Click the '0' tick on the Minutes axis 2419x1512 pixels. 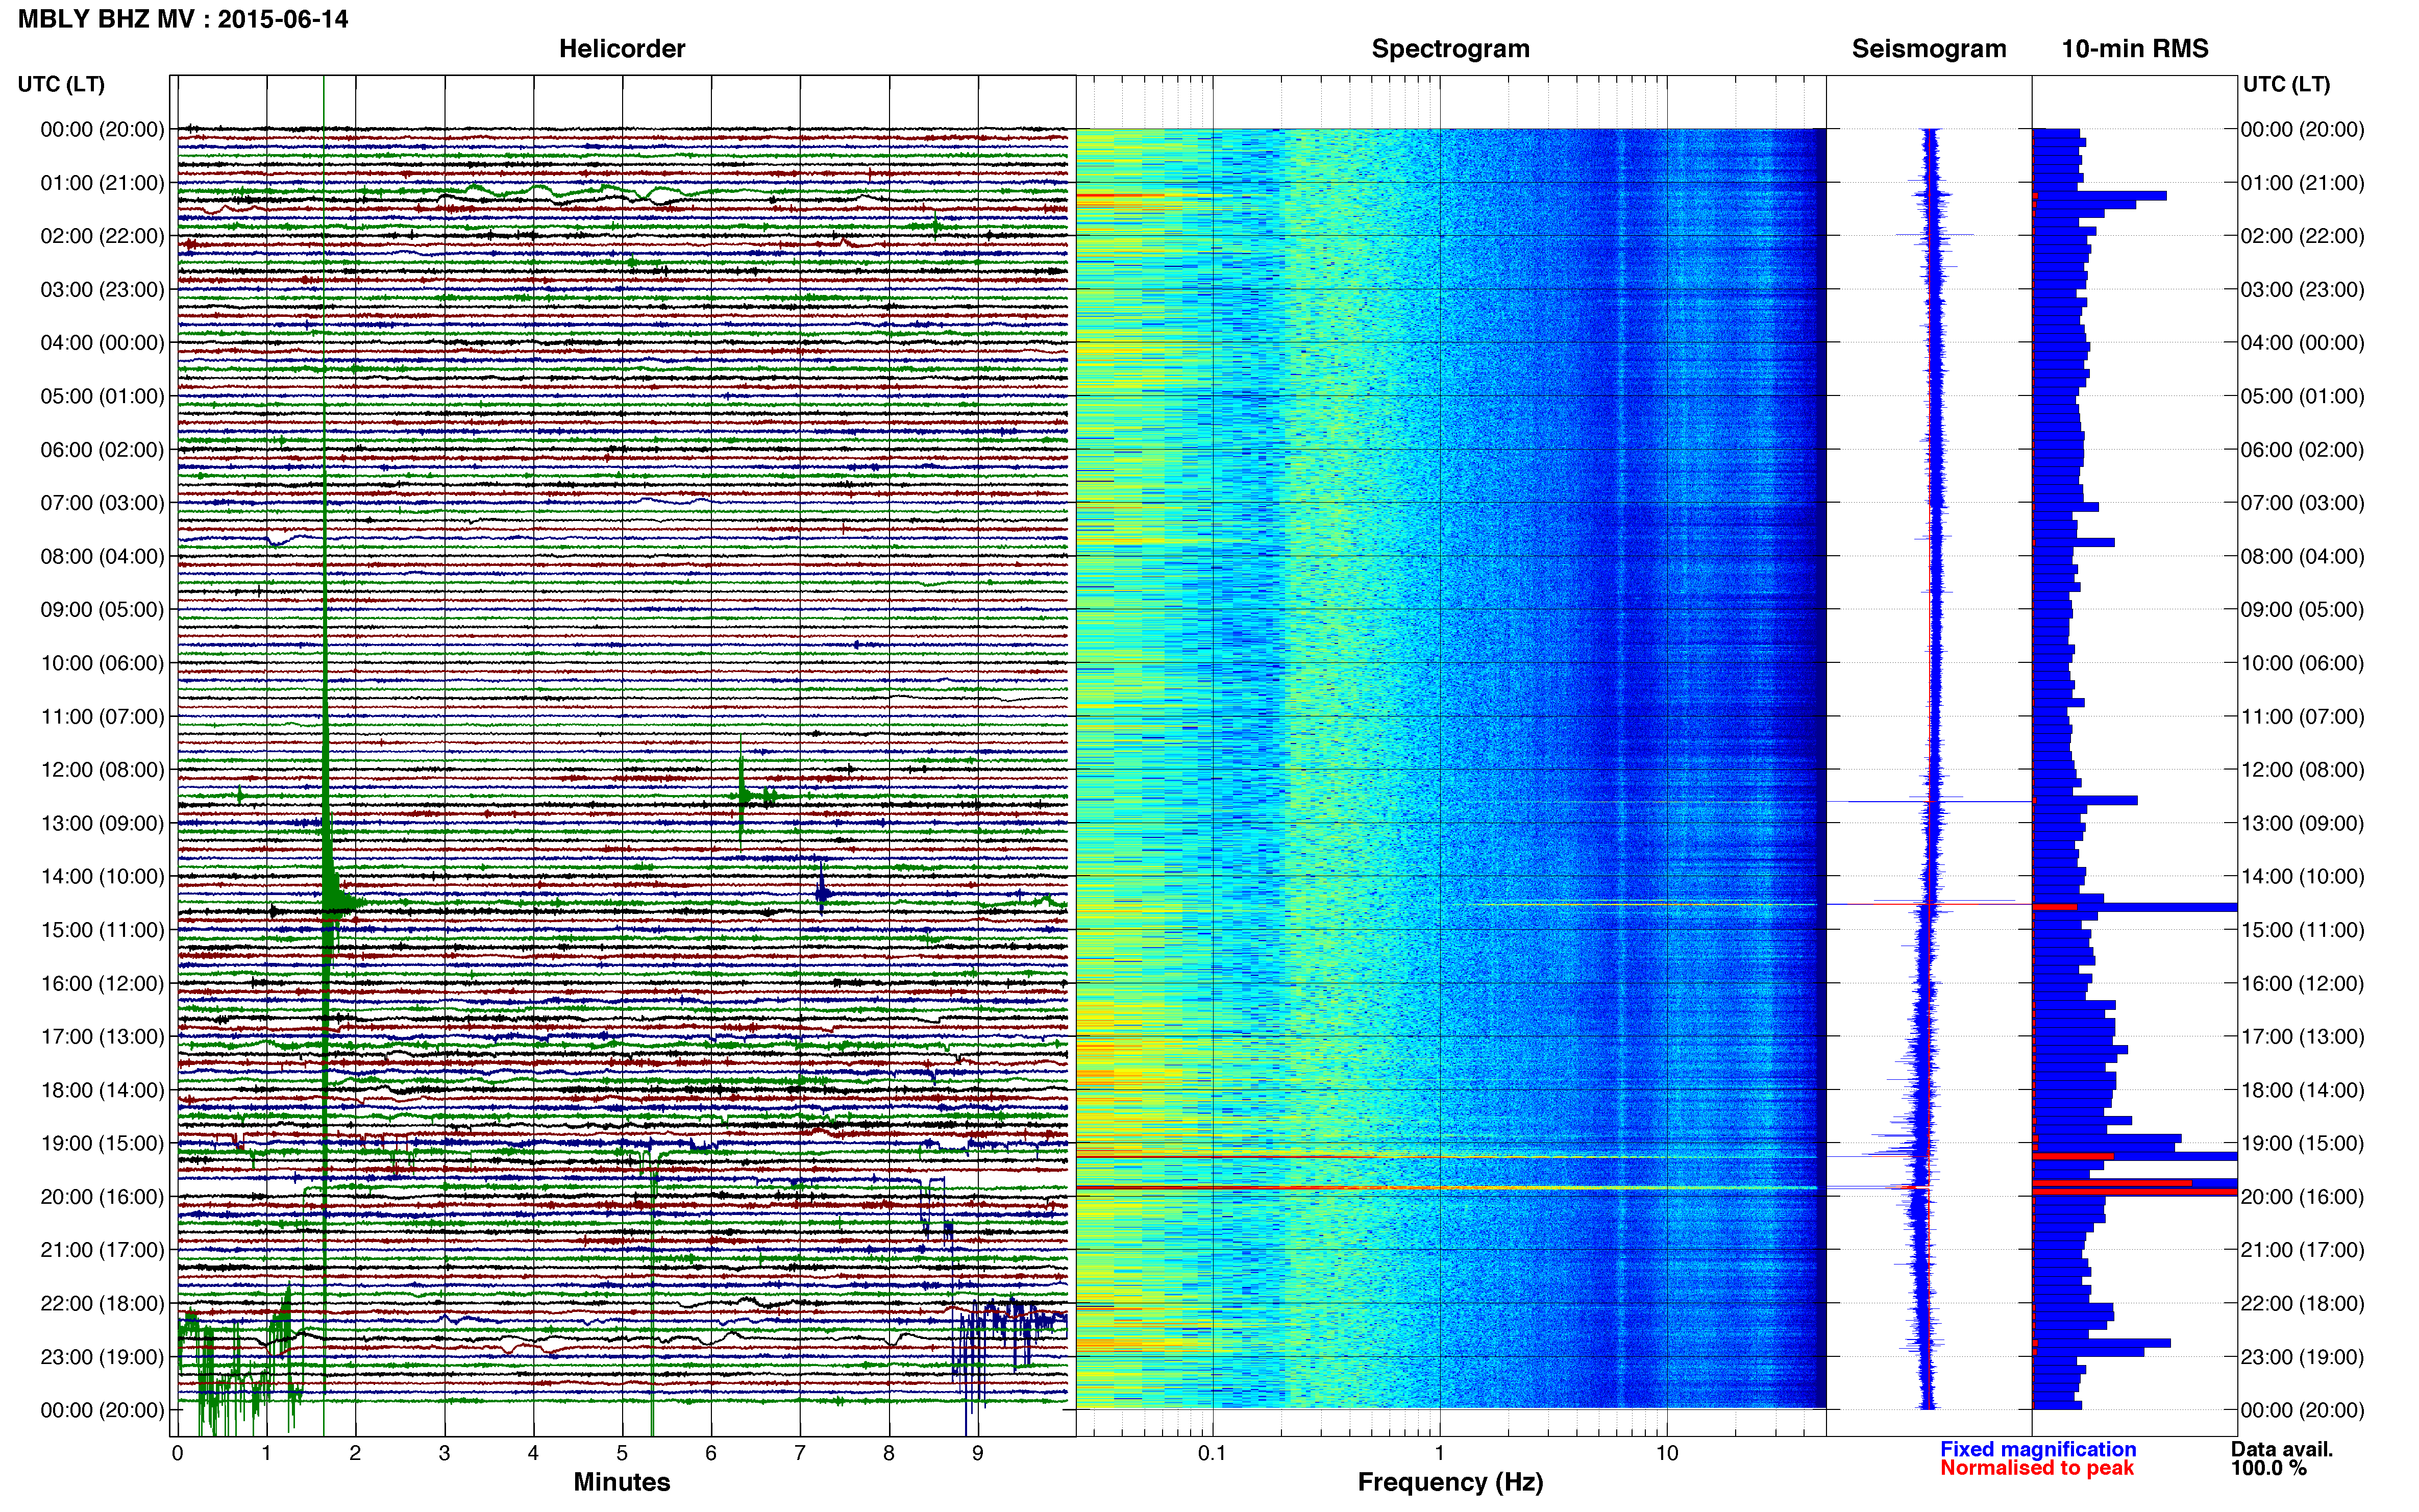click(x=178, y=1453)
